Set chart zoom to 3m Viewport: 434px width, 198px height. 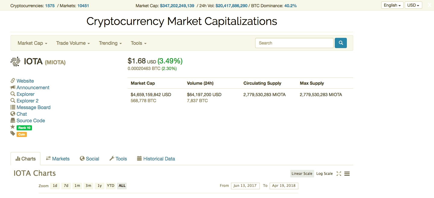pyautogui.click(x=88, y=186)
